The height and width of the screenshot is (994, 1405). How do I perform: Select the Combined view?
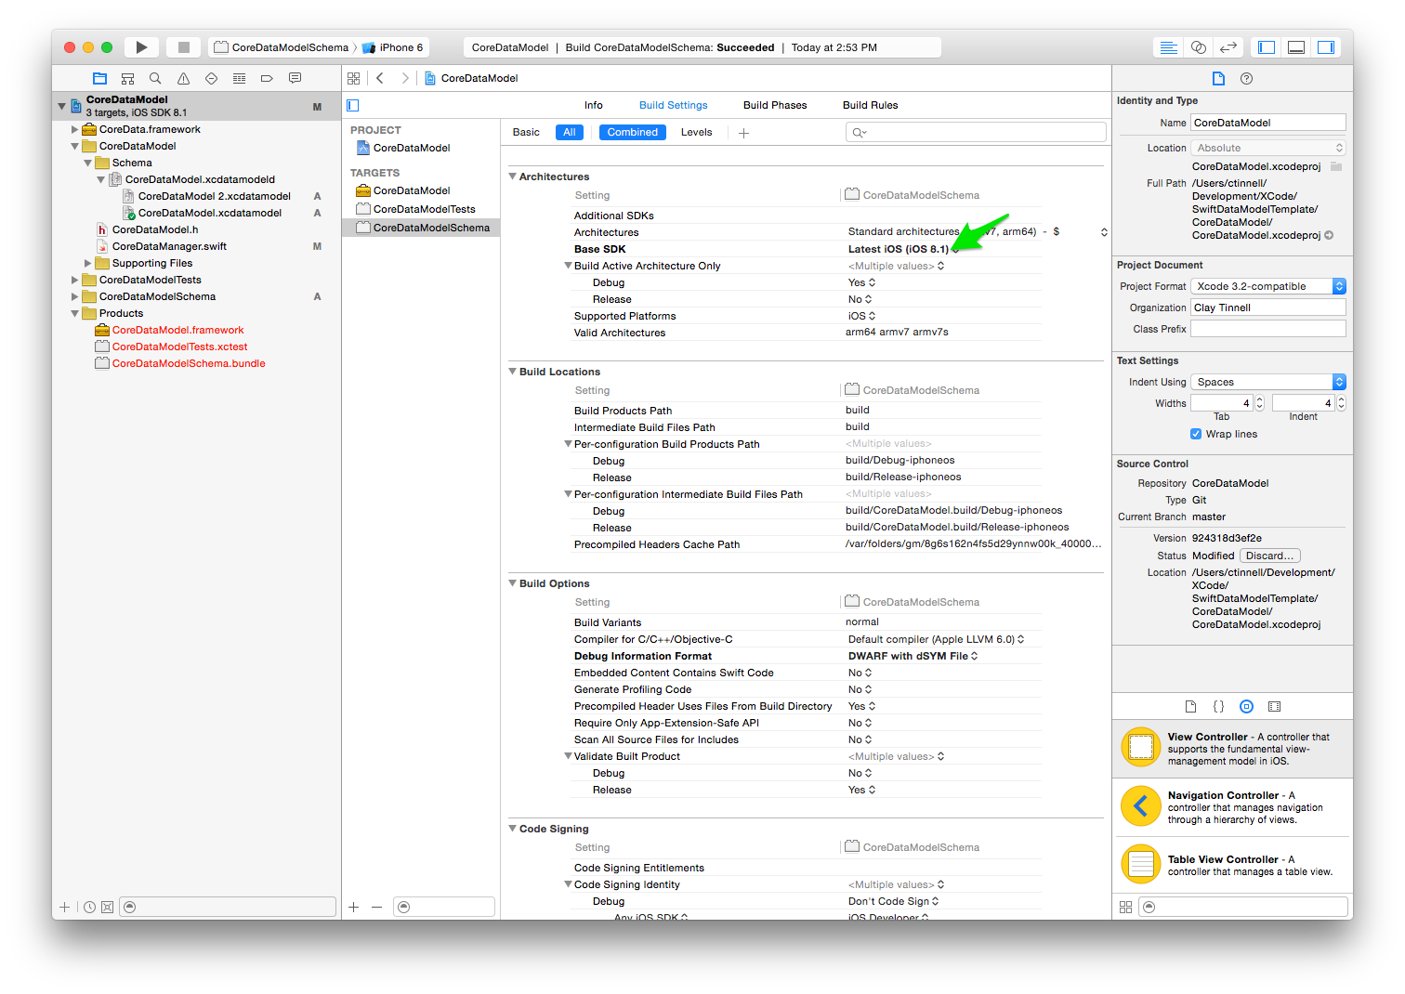coord(633,132)
